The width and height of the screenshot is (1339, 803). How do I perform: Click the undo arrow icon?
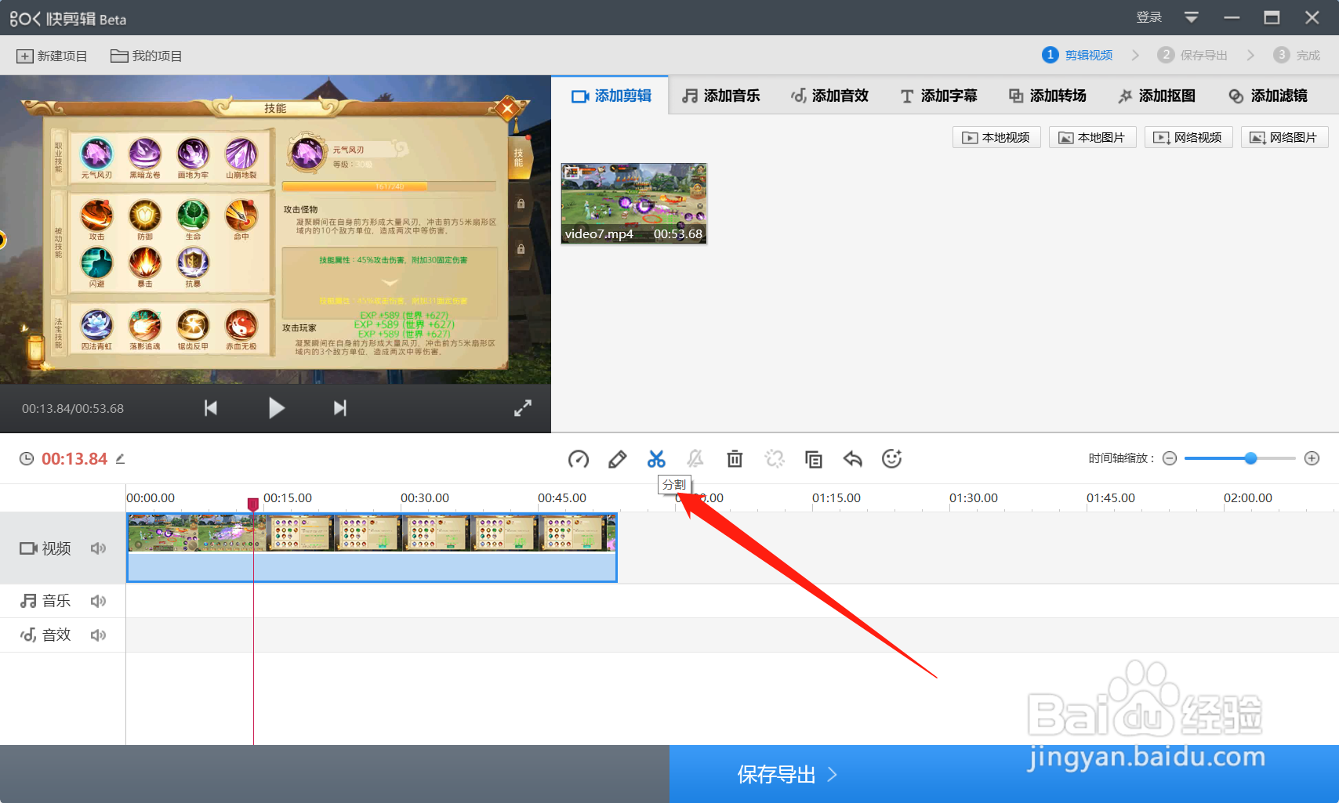point(853,458)
